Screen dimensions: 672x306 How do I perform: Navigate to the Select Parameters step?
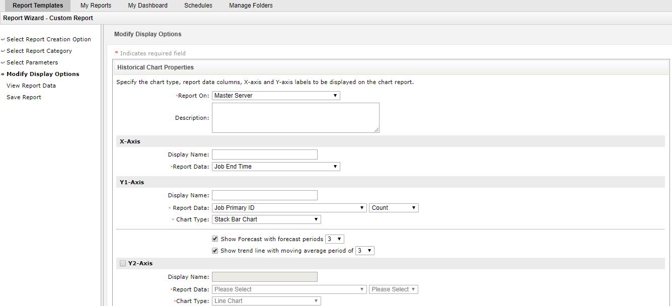click(x=32, y=62)
